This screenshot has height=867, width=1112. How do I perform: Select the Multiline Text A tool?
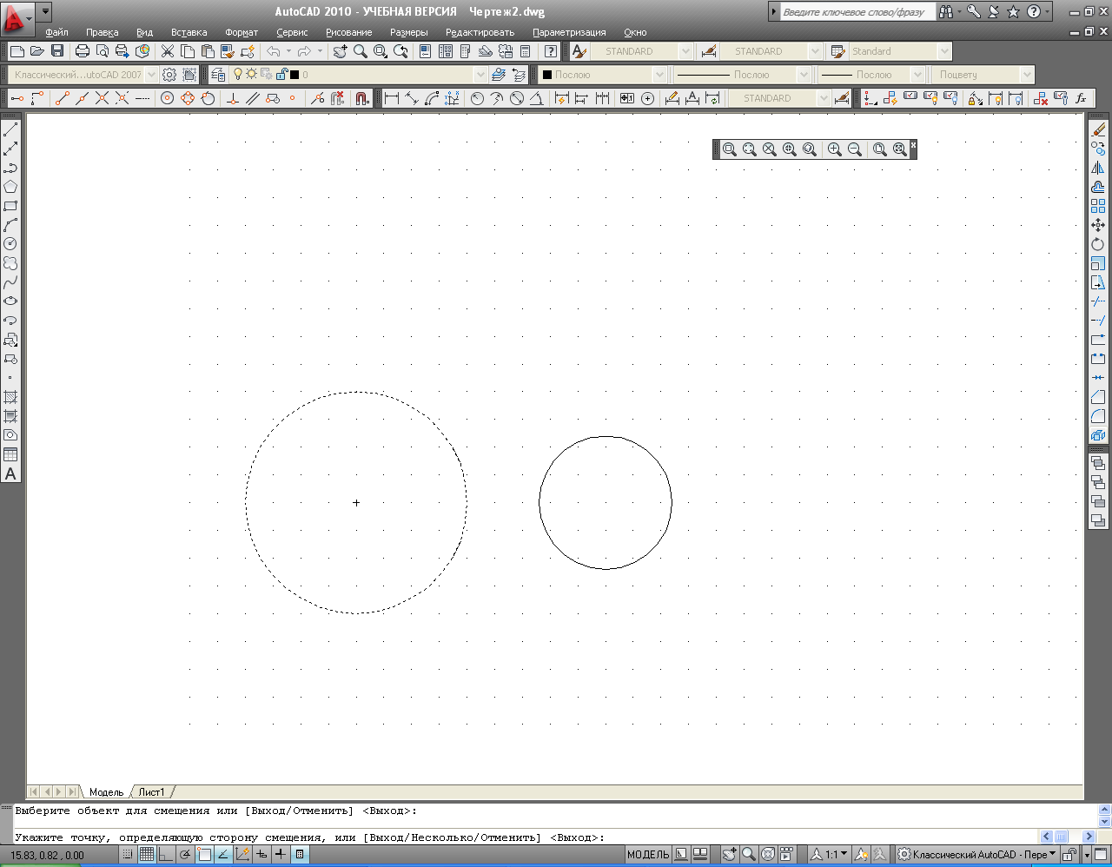[x=10, y=474]
